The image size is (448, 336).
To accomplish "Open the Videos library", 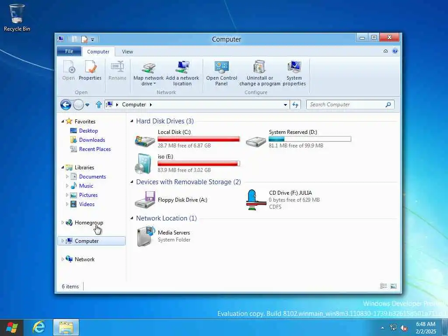I will pos(87,204).
